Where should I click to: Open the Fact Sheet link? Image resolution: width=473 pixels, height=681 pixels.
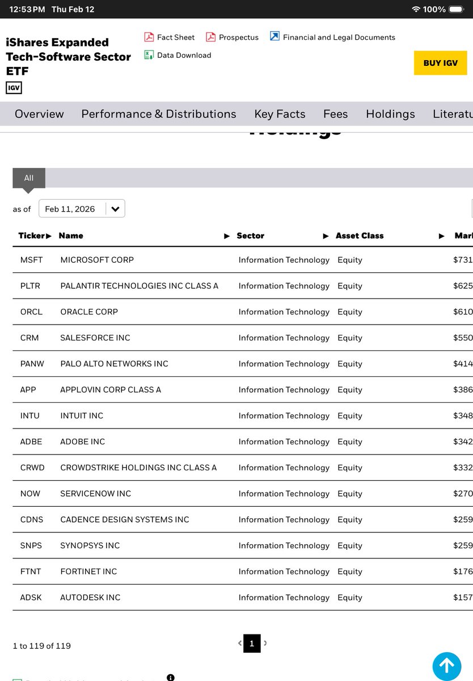(176, 37)
